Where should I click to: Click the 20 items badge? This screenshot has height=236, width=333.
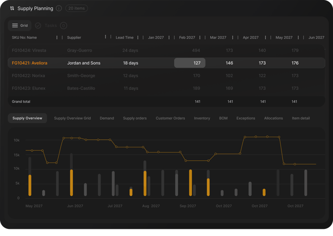(x=76, y=8)
